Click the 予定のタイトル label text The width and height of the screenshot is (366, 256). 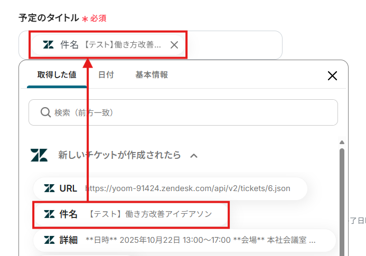[x=49, y=18]
